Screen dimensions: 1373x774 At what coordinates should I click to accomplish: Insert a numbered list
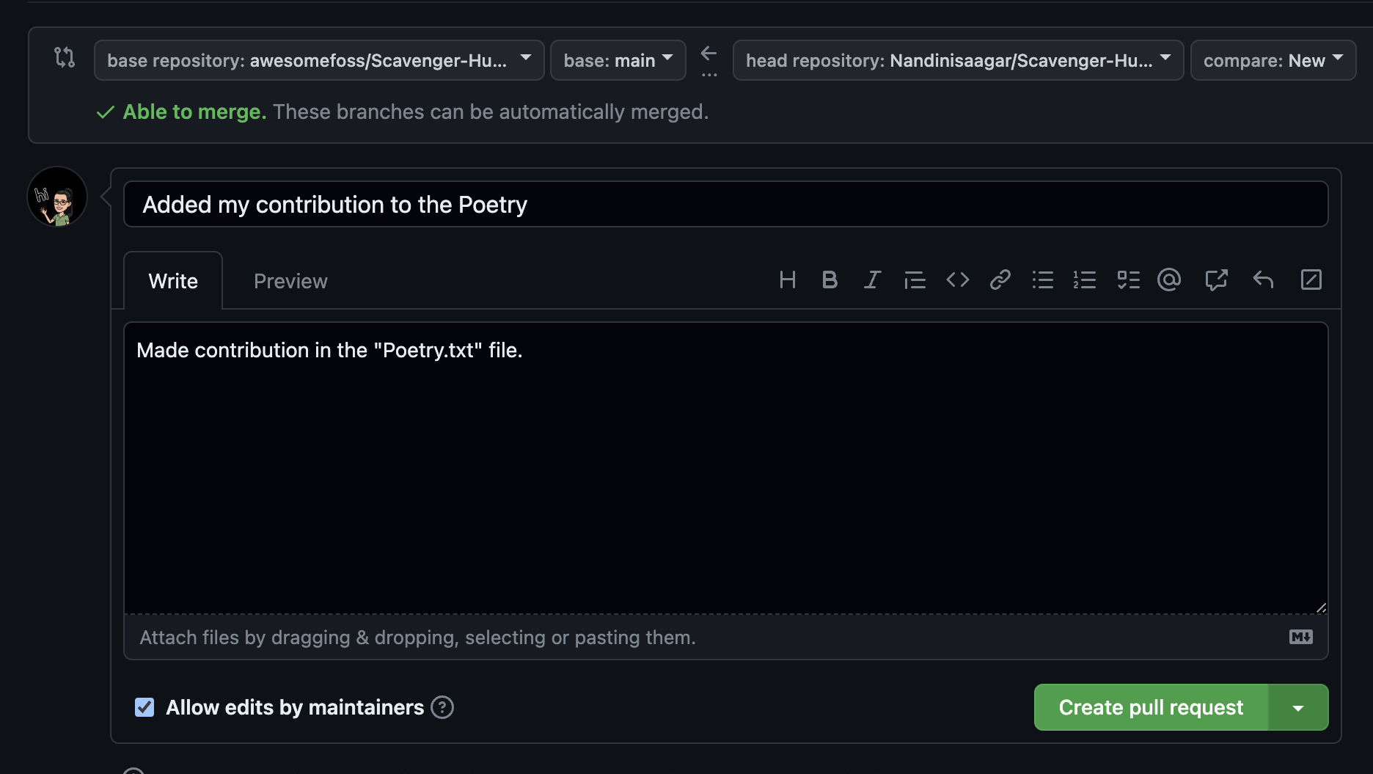[1085, 280]
